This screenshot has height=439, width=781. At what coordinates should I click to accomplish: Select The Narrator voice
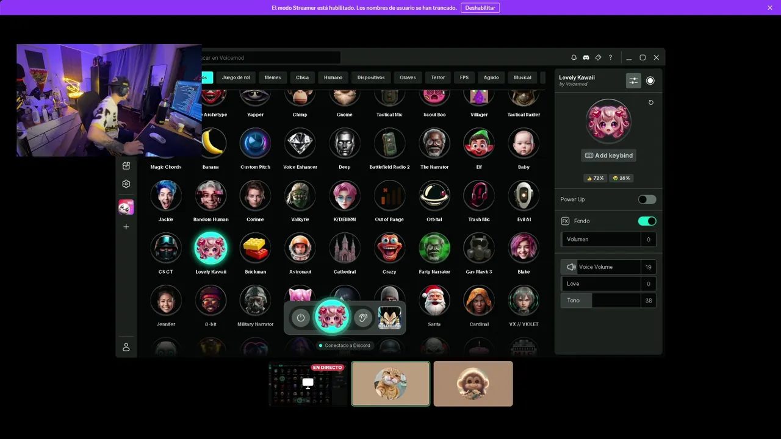pos(434,143)
